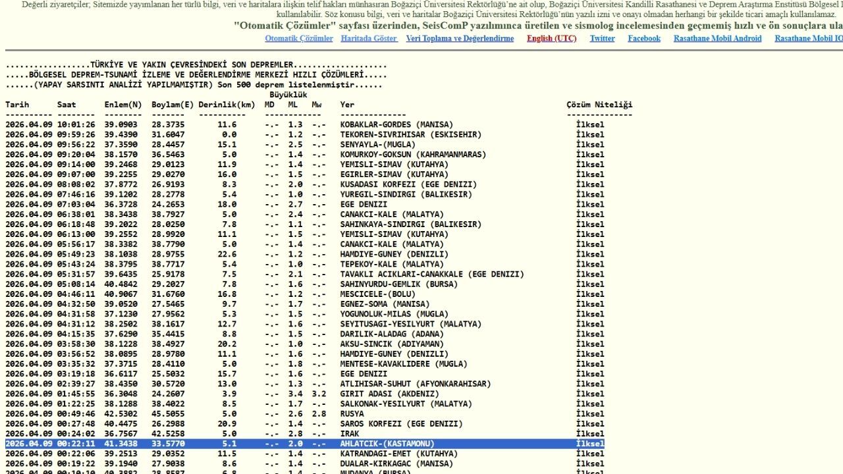Screen dimensions: 843x474
Task: Select TEKOREN-SIVRIHISAR (ESKISEHIR) row text
Action: (410, 134)
